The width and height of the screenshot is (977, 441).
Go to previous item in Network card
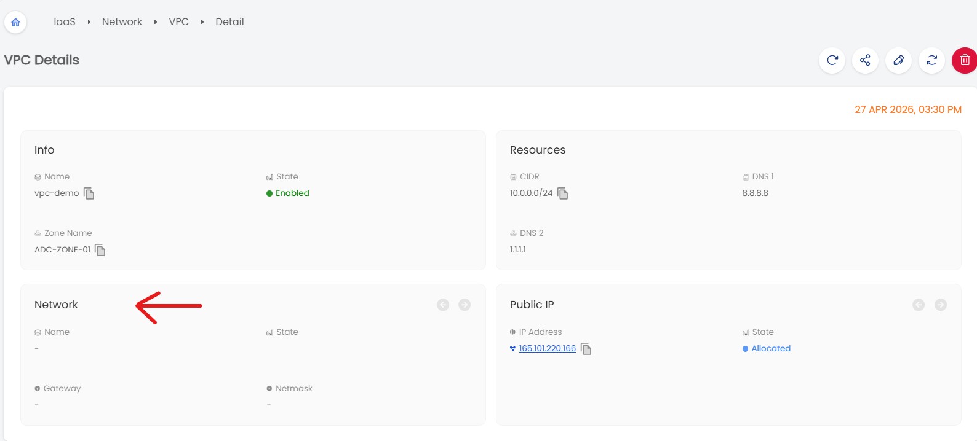[443, 305]
